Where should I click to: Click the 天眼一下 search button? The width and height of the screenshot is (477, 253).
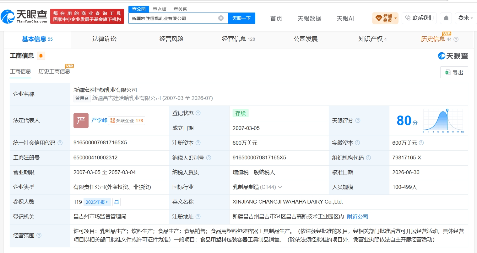[x=241, y=18]
